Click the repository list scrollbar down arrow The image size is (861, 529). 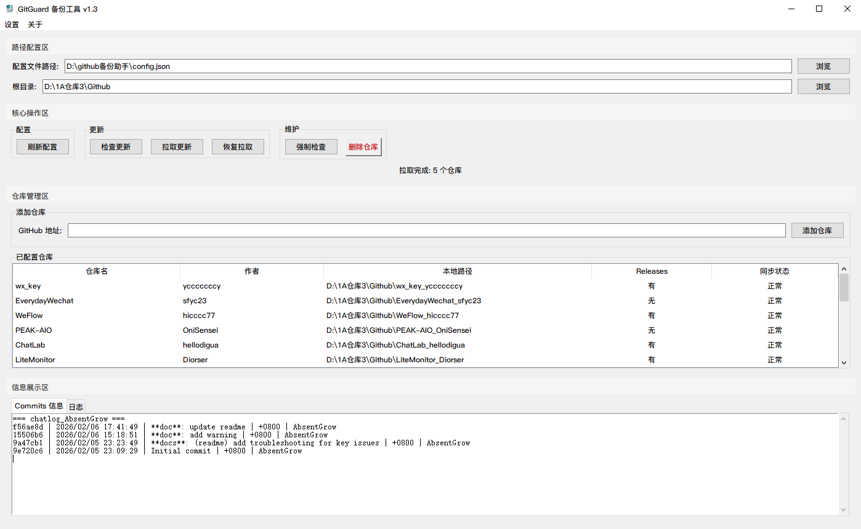tap(844, 363)
